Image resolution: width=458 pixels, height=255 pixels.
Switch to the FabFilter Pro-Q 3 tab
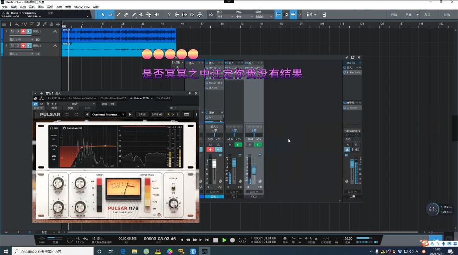(x=114, y=98)
